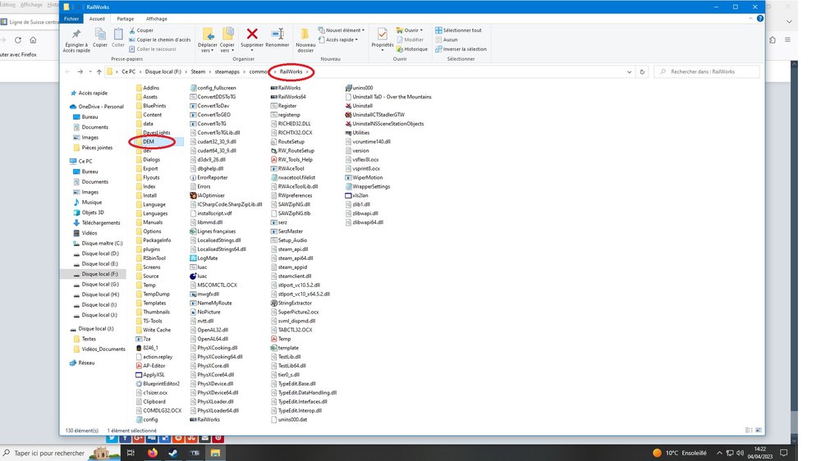The width and height of the screenshot is (821, 461).
Task: Click the red Supprimer icon
Action: click(x=252, y=34)
